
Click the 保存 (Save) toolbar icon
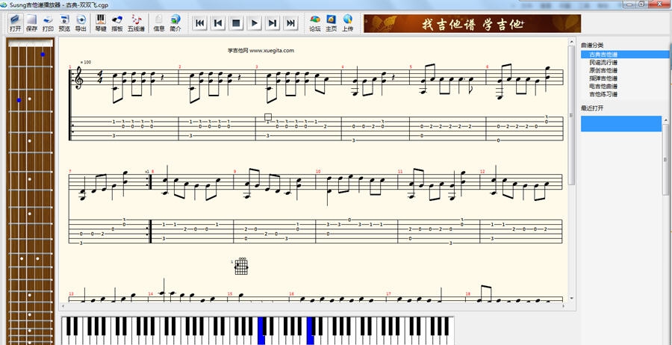(31, 23)
